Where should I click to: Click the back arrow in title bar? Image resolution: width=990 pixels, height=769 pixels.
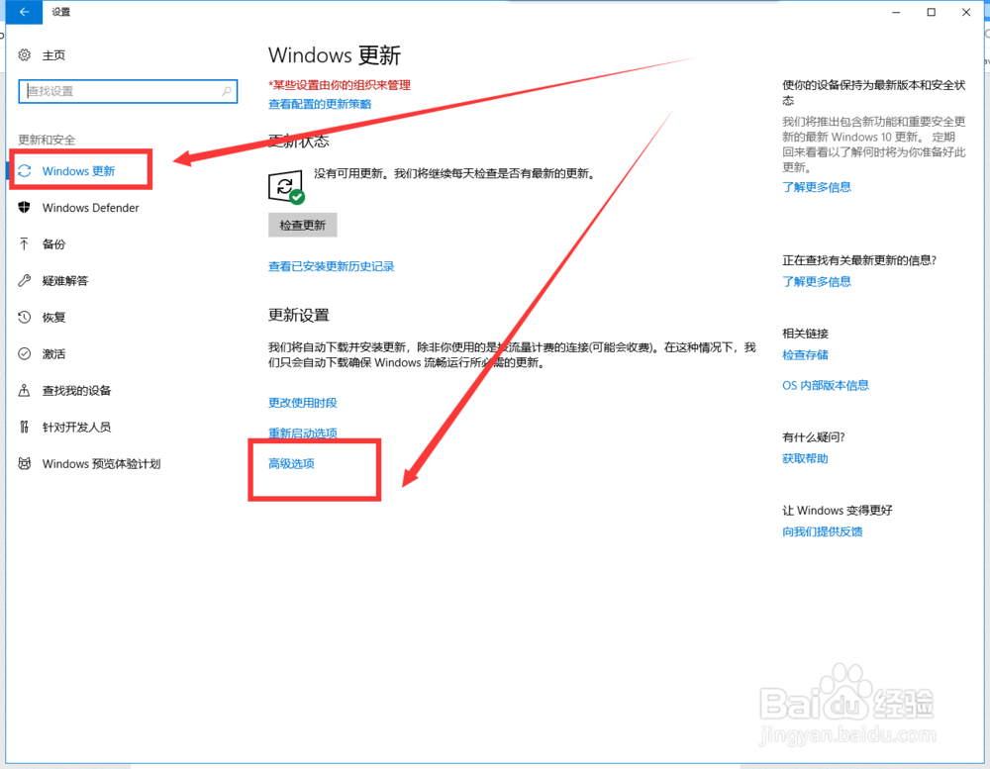tap(24, 12)
